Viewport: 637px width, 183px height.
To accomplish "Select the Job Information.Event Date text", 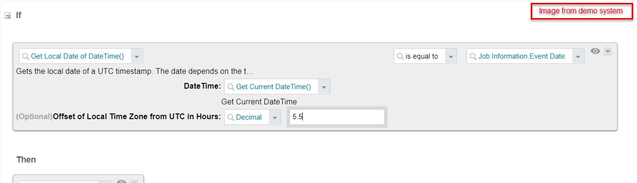I will point(522,56).
